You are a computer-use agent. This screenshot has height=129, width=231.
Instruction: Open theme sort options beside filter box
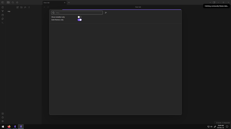[106, 13]
